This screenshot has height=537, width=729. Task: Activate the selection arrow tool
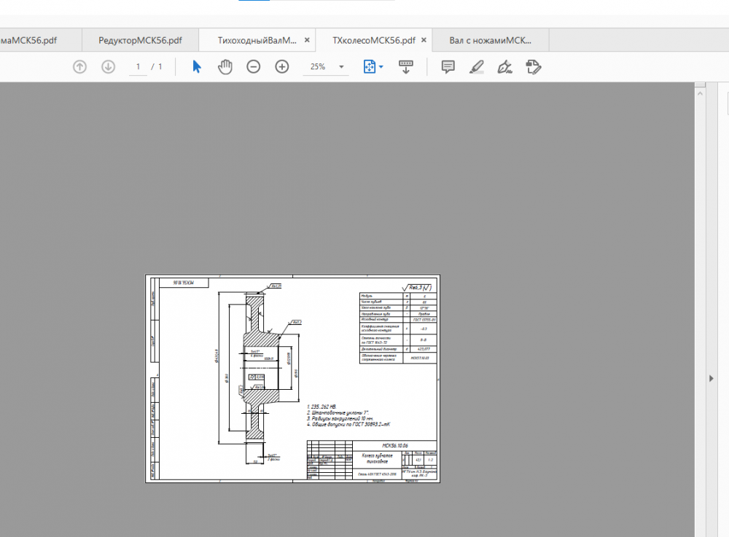click(196, 67)
